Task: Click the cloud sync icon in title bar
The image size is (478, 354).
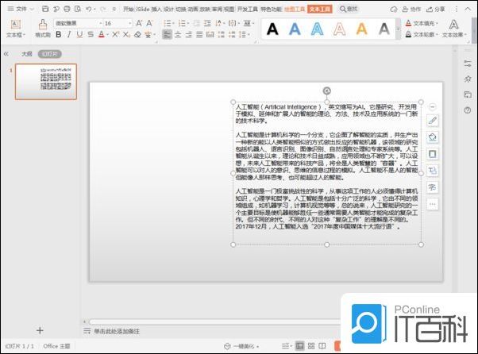Action: point(394,10)
